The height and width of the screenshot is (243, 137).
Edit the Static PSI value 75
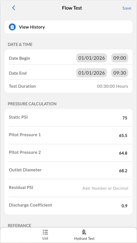[124, 118]
